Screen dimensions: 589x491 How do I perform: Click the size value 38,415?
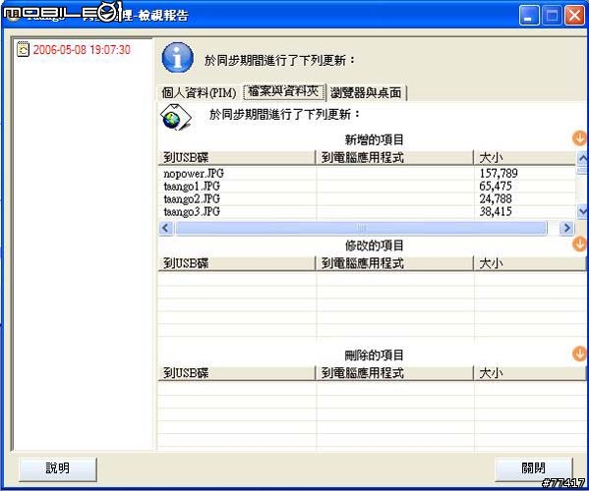pos(496,211)
